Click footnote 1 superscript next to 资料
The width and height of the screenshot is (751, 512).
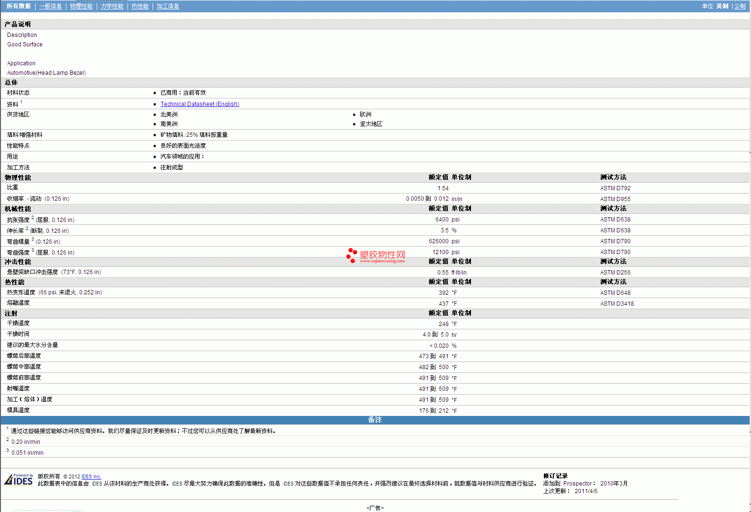tap(21, 102)
